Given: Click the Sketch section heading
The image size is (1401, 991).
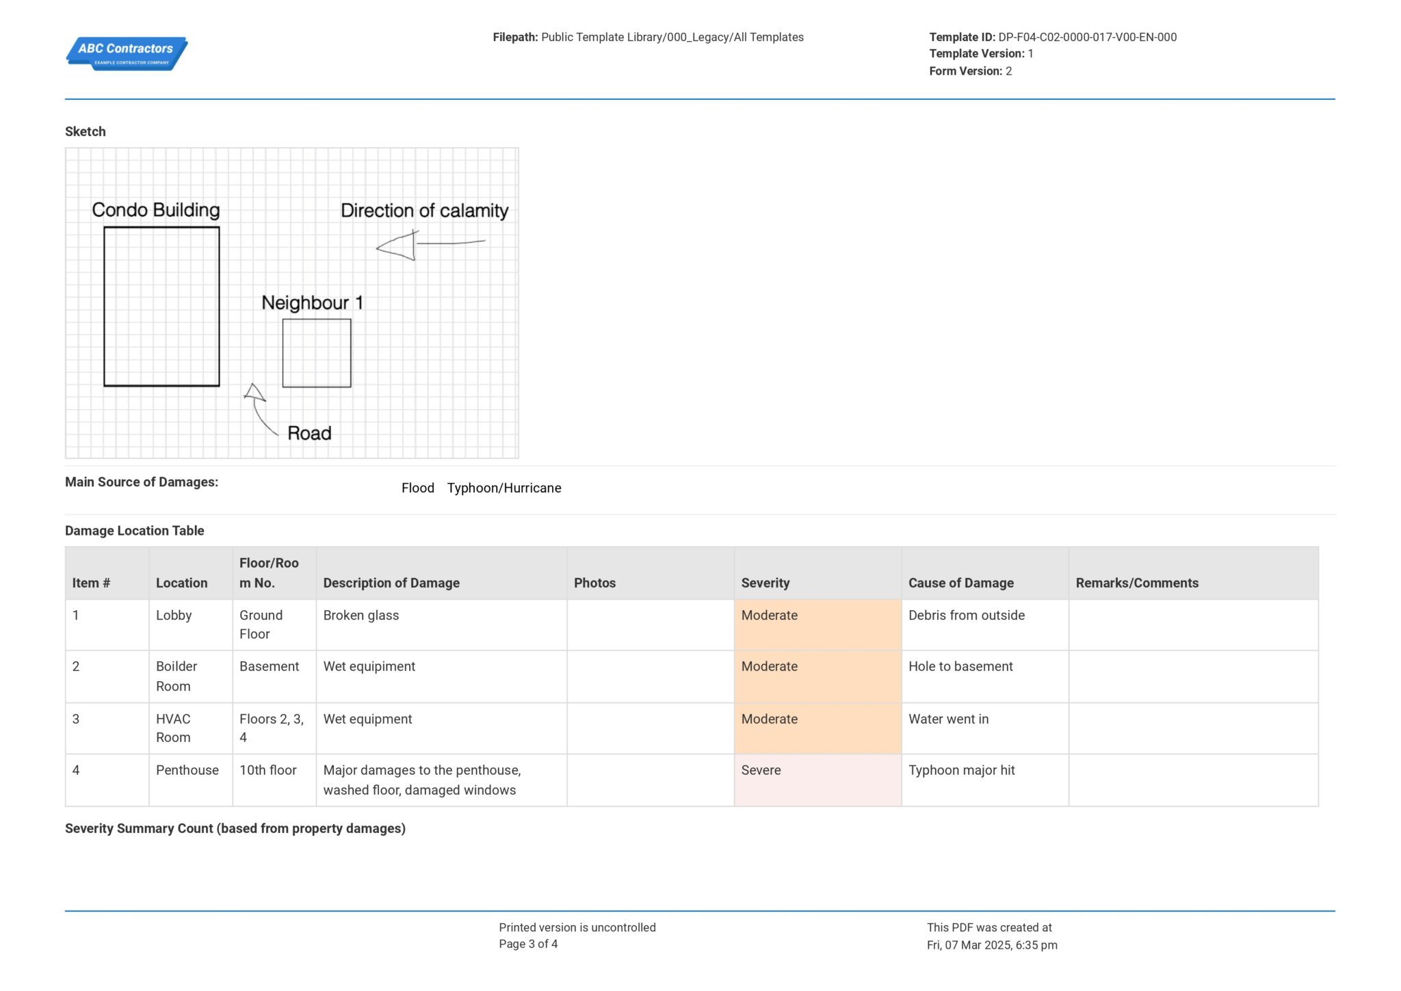Looking at the screenshot, I should [x=86, y=131].
